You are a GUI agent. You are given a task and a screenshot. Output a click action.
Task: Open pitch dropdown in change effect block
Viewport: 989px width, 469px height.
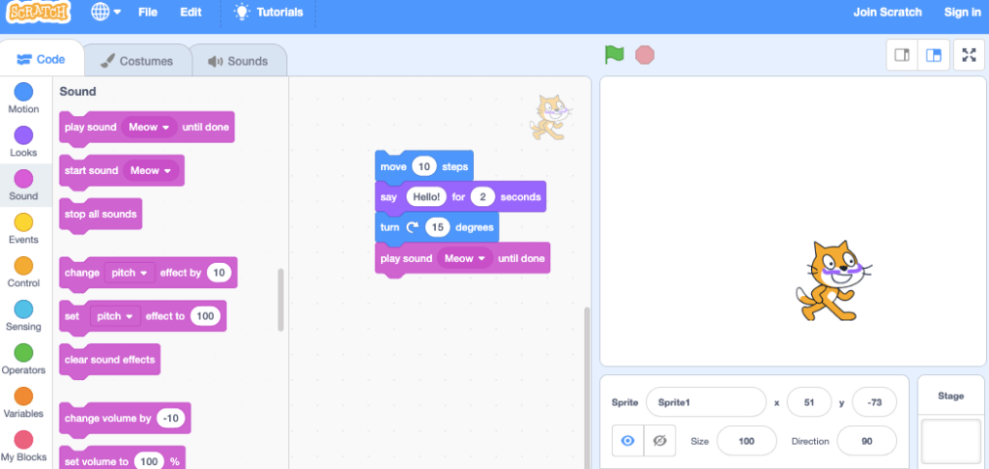(x=130, y=273)
